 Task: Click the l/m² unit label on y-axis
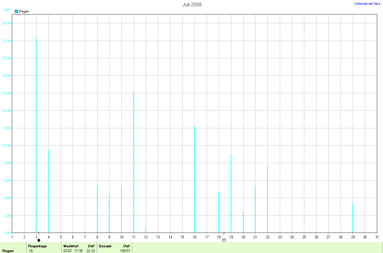coord(6,10)
